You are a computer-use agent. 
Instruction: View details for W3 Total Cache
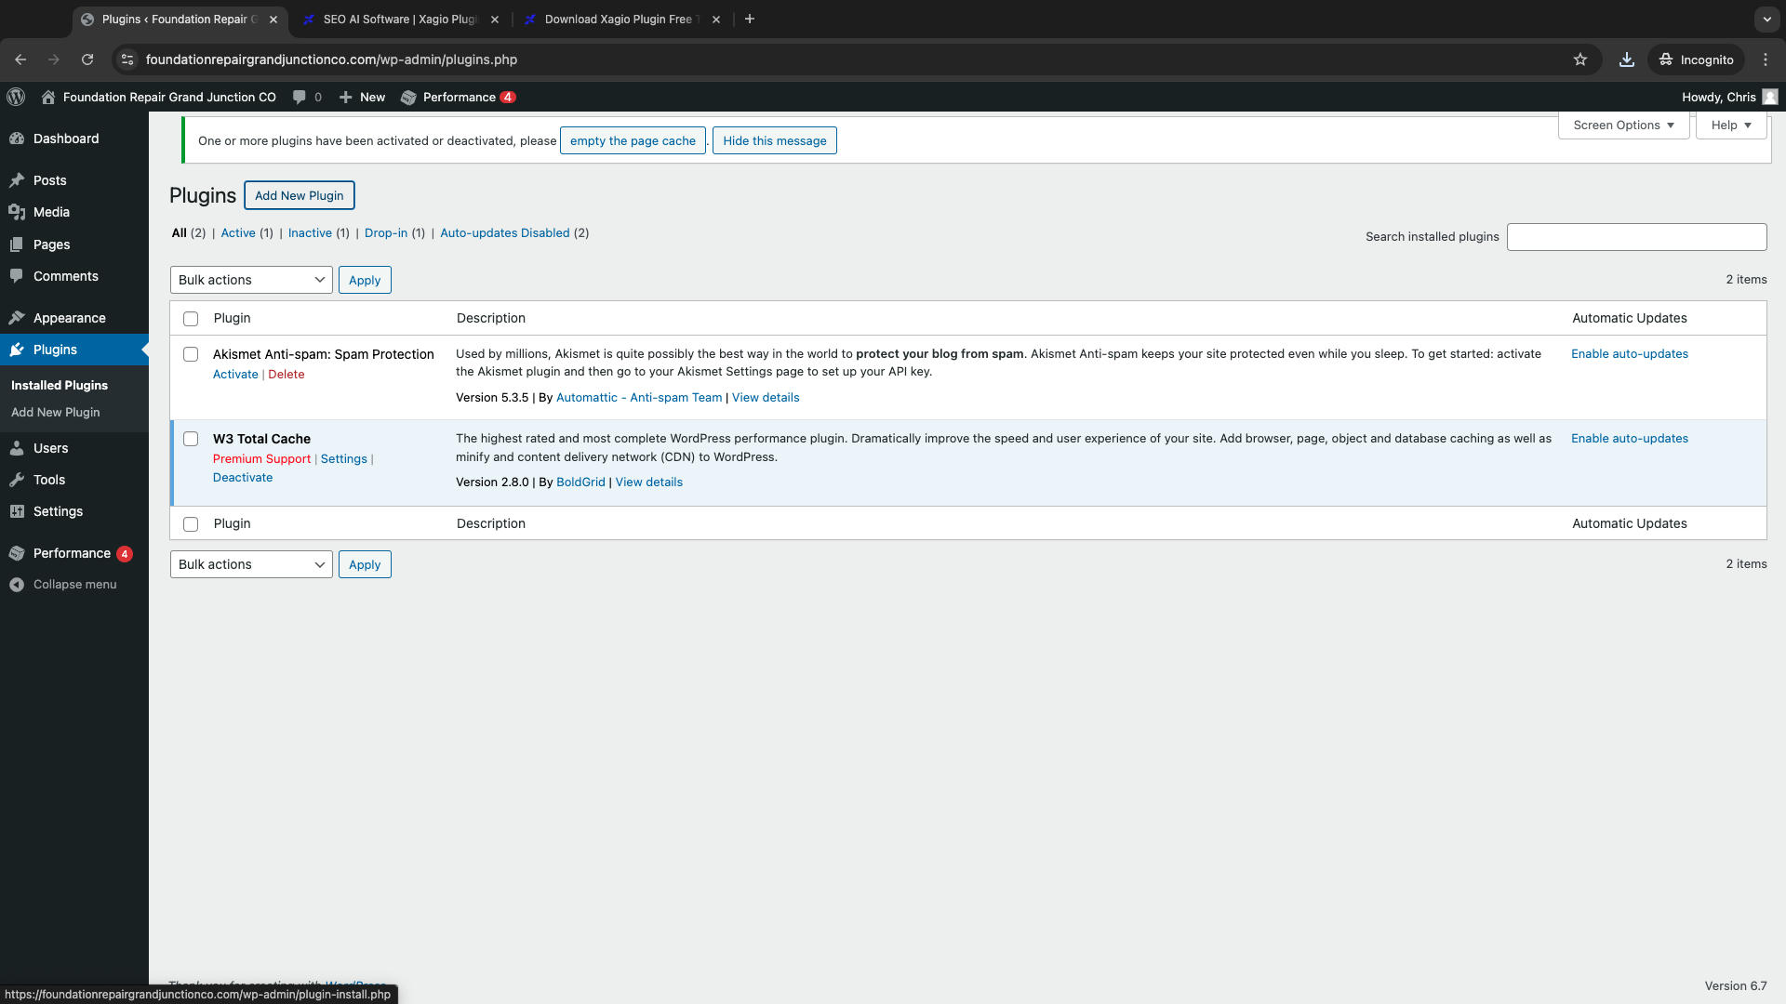(649, 482)
